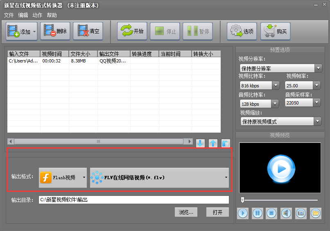Click the 清空 clear list button
Screen dimensions: 330x231
click(x=88, y=31)
